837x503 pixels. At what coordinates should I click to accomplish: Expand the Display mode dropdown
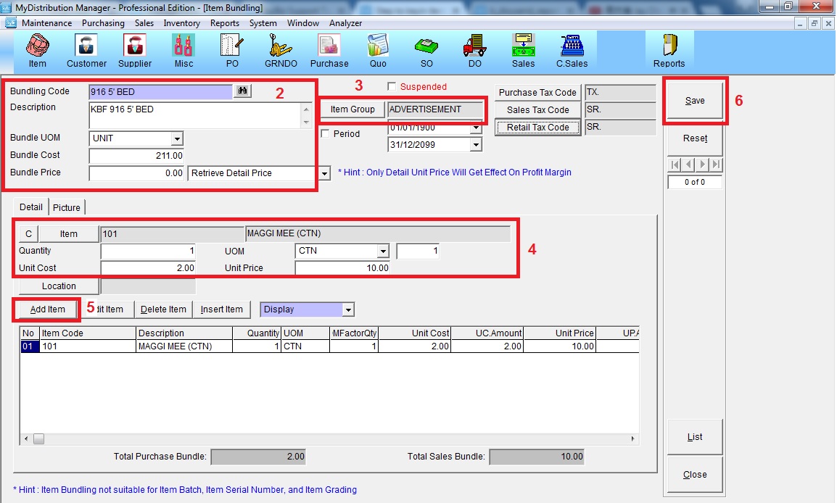pyautogui.click(x=348, y=309)
